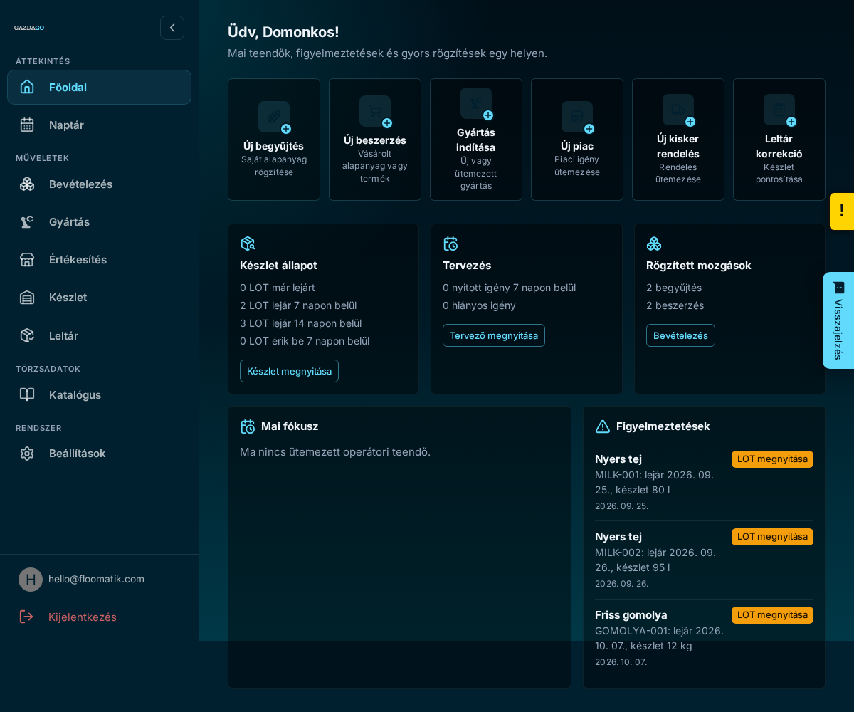Image resolution: width=854 pixels, height=712 pixels.
Task: Open the Bevételezés section
Action: click(99, 184)
